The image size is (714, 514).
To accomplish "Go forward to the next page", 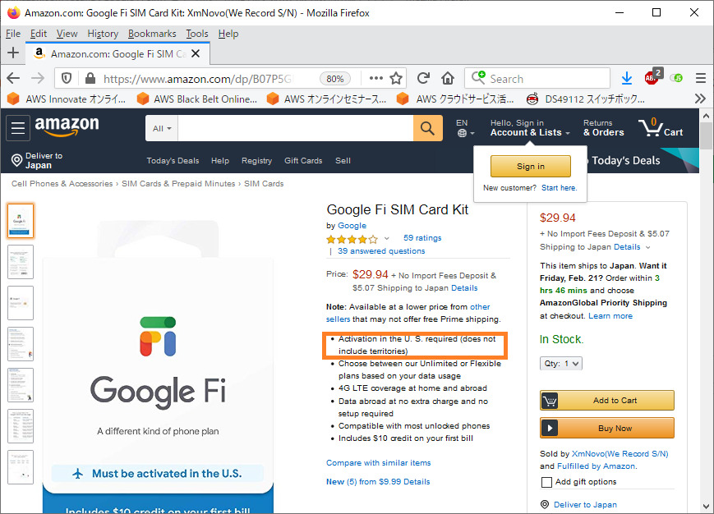I will point(38,78).
